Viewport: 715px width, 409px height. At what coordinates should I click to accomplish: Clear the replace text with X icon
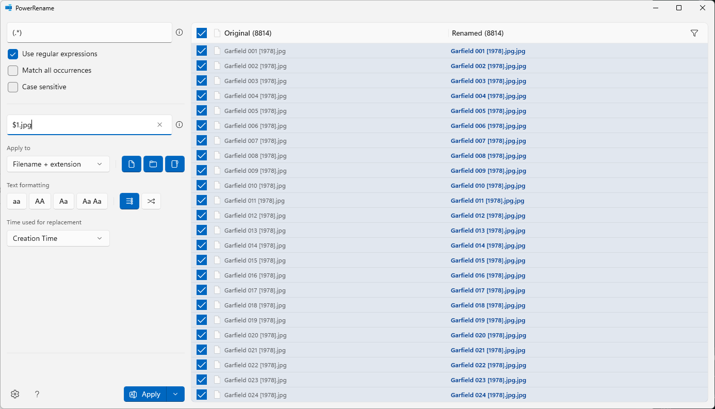(x=160, y=125)
